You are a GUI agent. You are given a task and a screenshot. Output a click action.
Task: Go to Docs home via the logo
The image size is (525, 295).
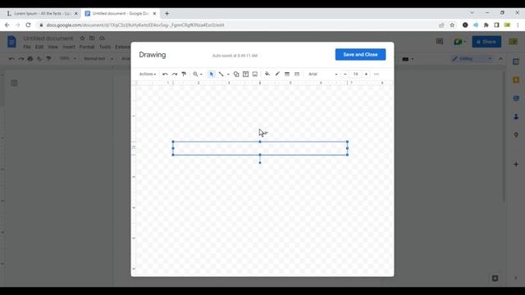tap(11, 42)
